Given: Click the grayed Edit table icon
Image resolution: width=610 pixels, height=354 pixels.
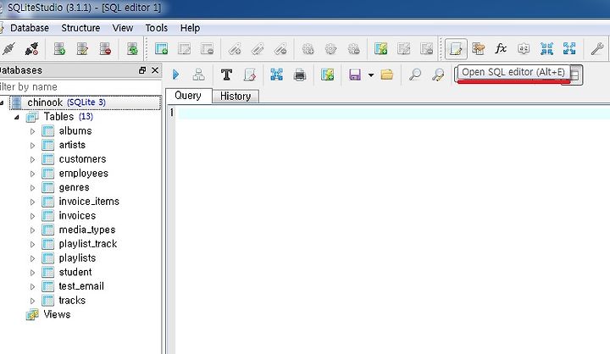Looking at the screenshot, I should [184, 49].
